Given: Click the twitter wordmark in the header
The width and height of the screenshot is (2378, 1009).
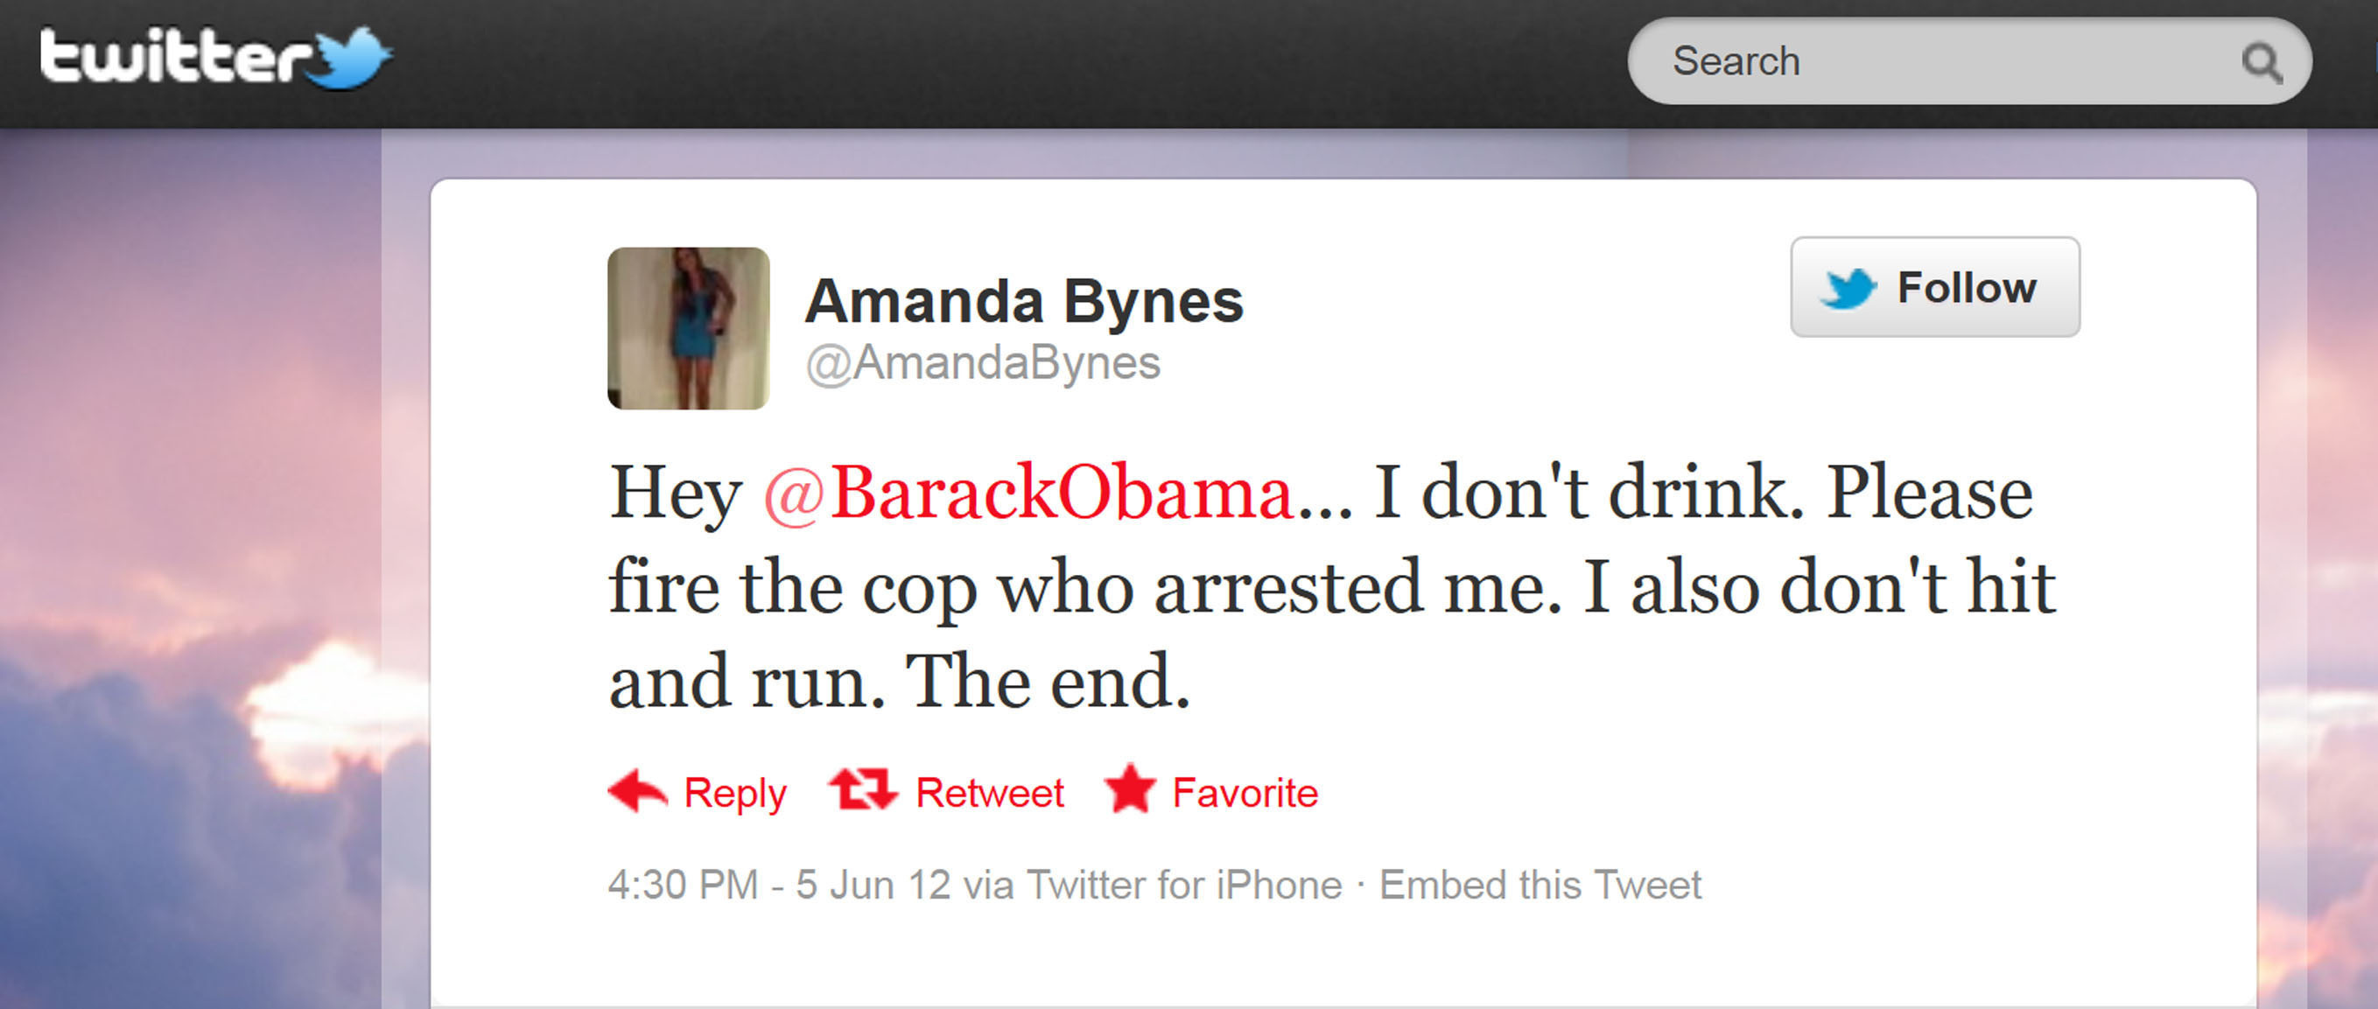Looking at the screenshot, I should [x=175, y=55].
